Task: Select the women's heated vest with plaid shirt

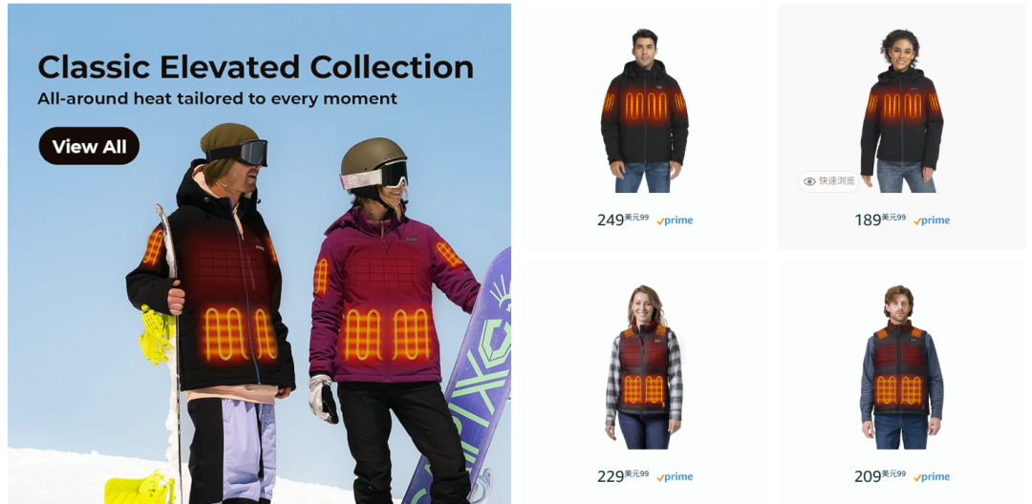Action: coord(644,367)
